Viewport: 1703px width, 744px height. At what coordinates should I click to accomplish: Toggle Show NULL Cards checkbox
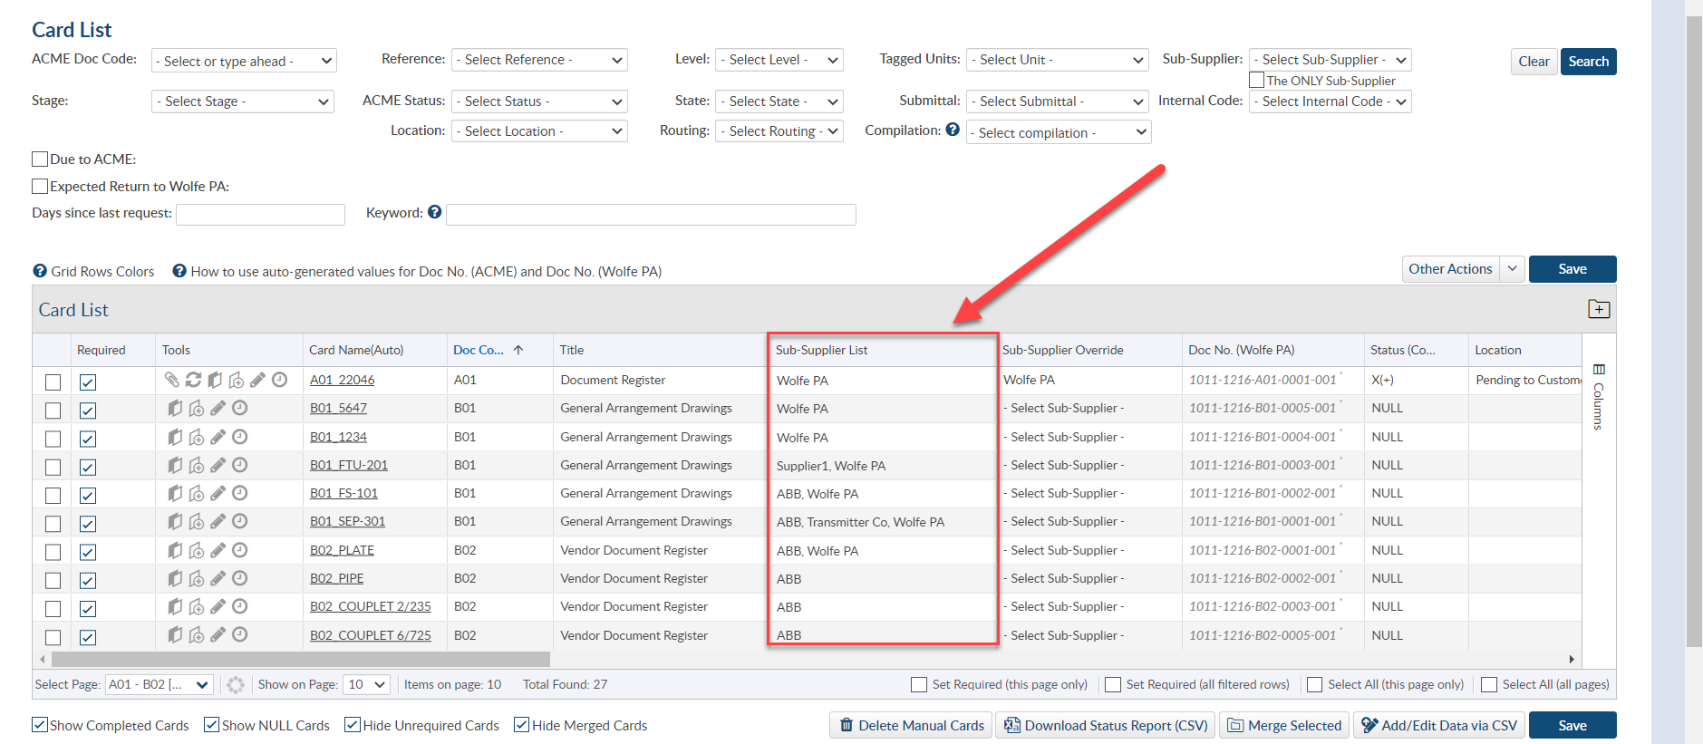coord(211,725)
